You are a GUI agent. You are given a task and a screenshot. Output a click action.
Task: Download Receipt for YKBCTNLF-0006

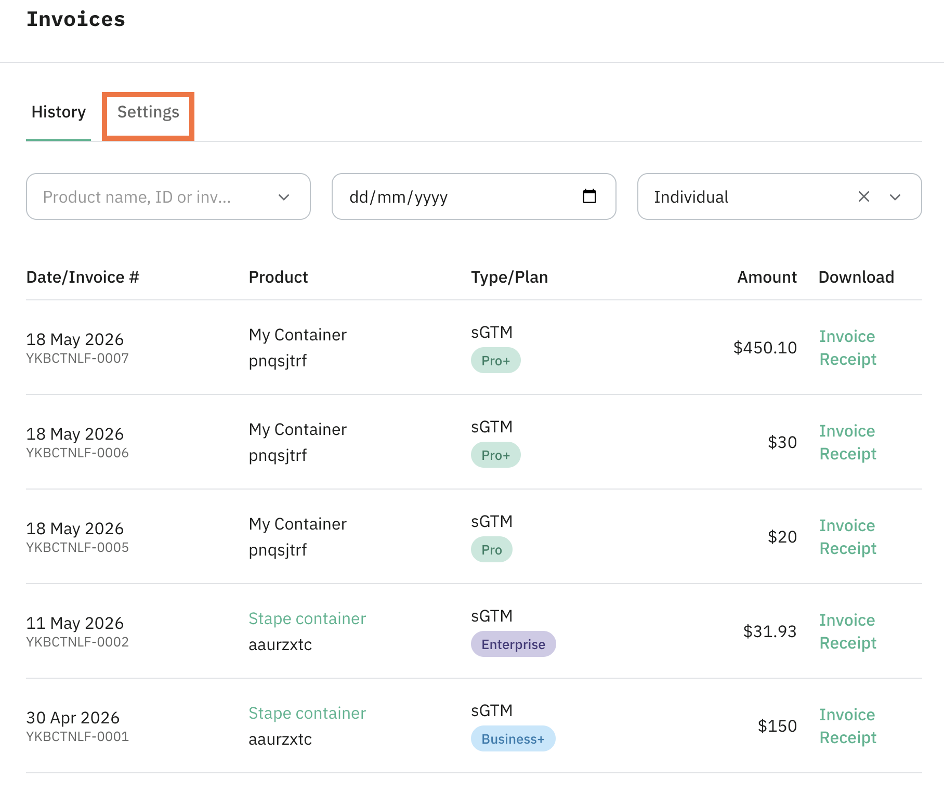pos(848,454)
